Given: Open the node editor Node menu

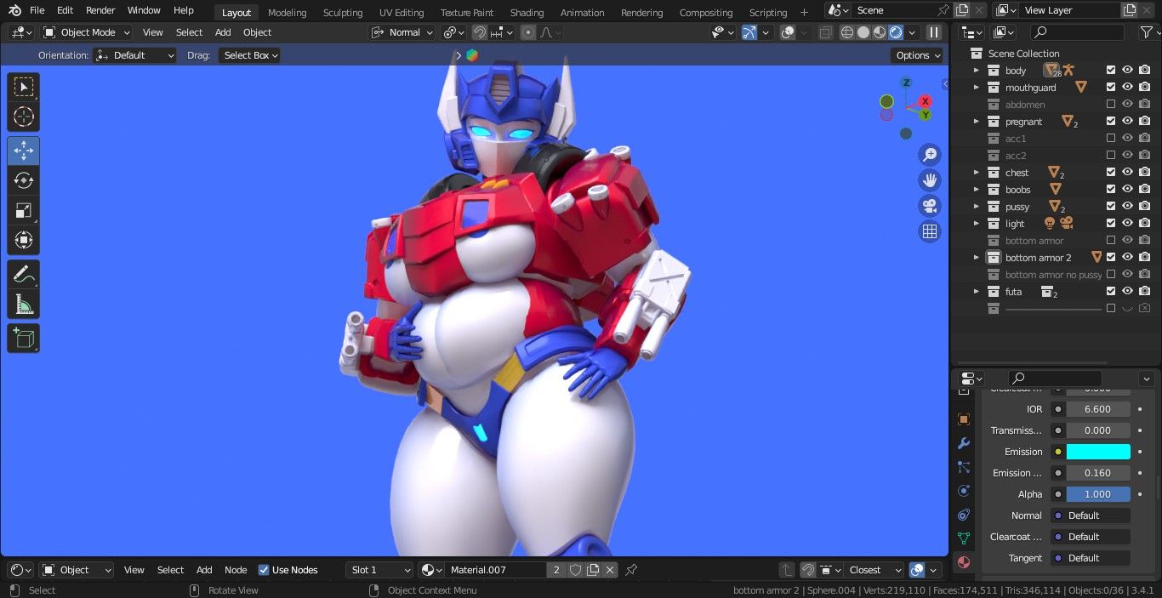Looking at the screenshot, I should (236, 570).
